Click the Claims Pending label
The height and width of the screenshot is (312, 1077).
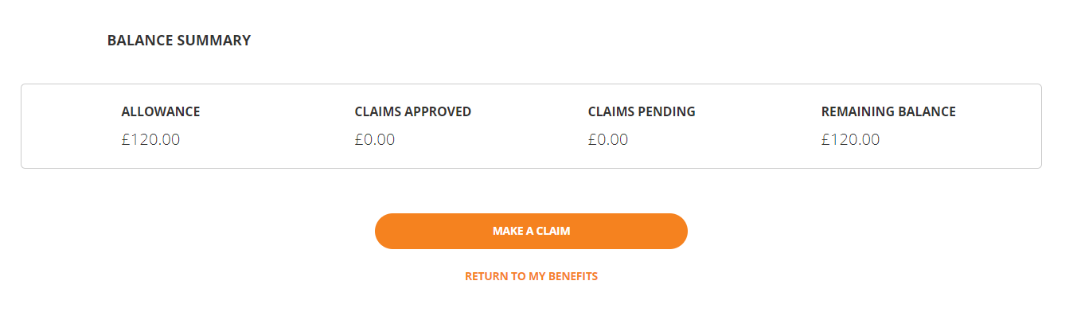pyautogui.click(x=642, y=111)
